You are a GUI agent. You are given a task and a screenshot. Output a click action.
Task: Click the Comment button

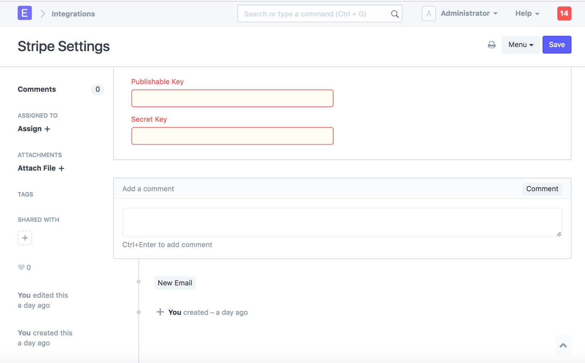click(x=542, y=188)
